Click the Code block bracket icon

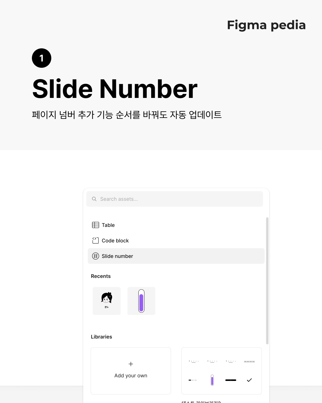pos(95,240)
